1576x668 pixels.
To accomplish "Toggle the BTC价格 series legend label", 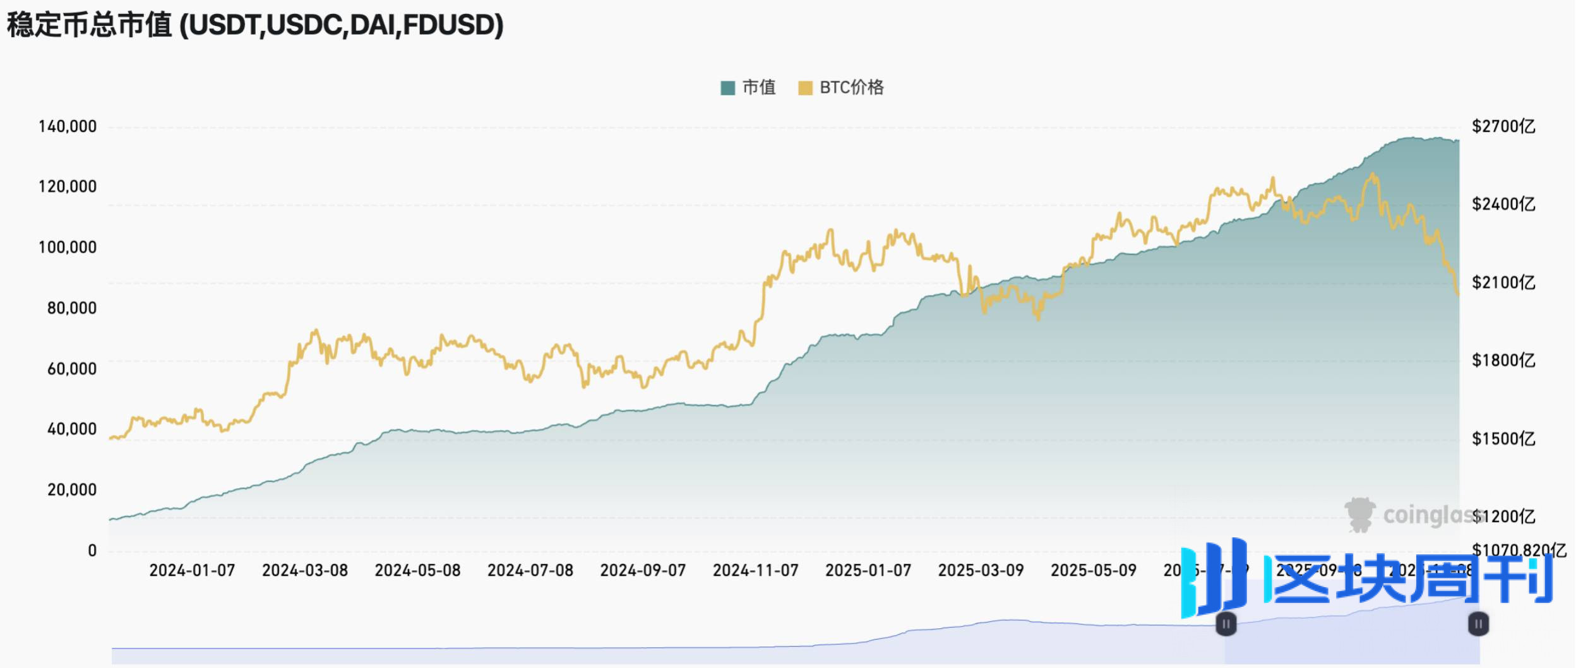I will click(851, 87).
